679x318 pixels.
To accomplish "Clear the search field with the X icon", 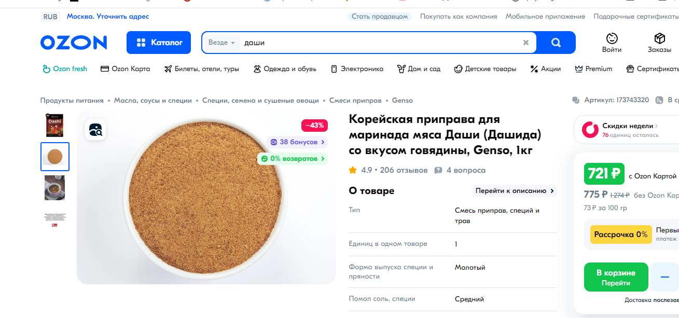I will [x=526, y=43].
